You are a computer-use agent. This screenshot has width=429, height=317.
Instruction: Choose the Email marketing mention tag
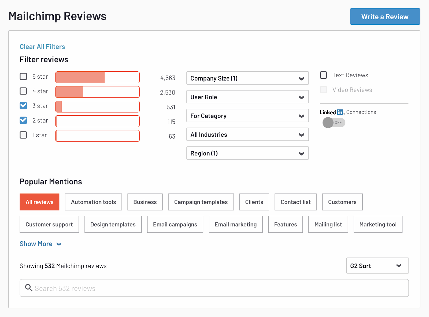point(235,224)
